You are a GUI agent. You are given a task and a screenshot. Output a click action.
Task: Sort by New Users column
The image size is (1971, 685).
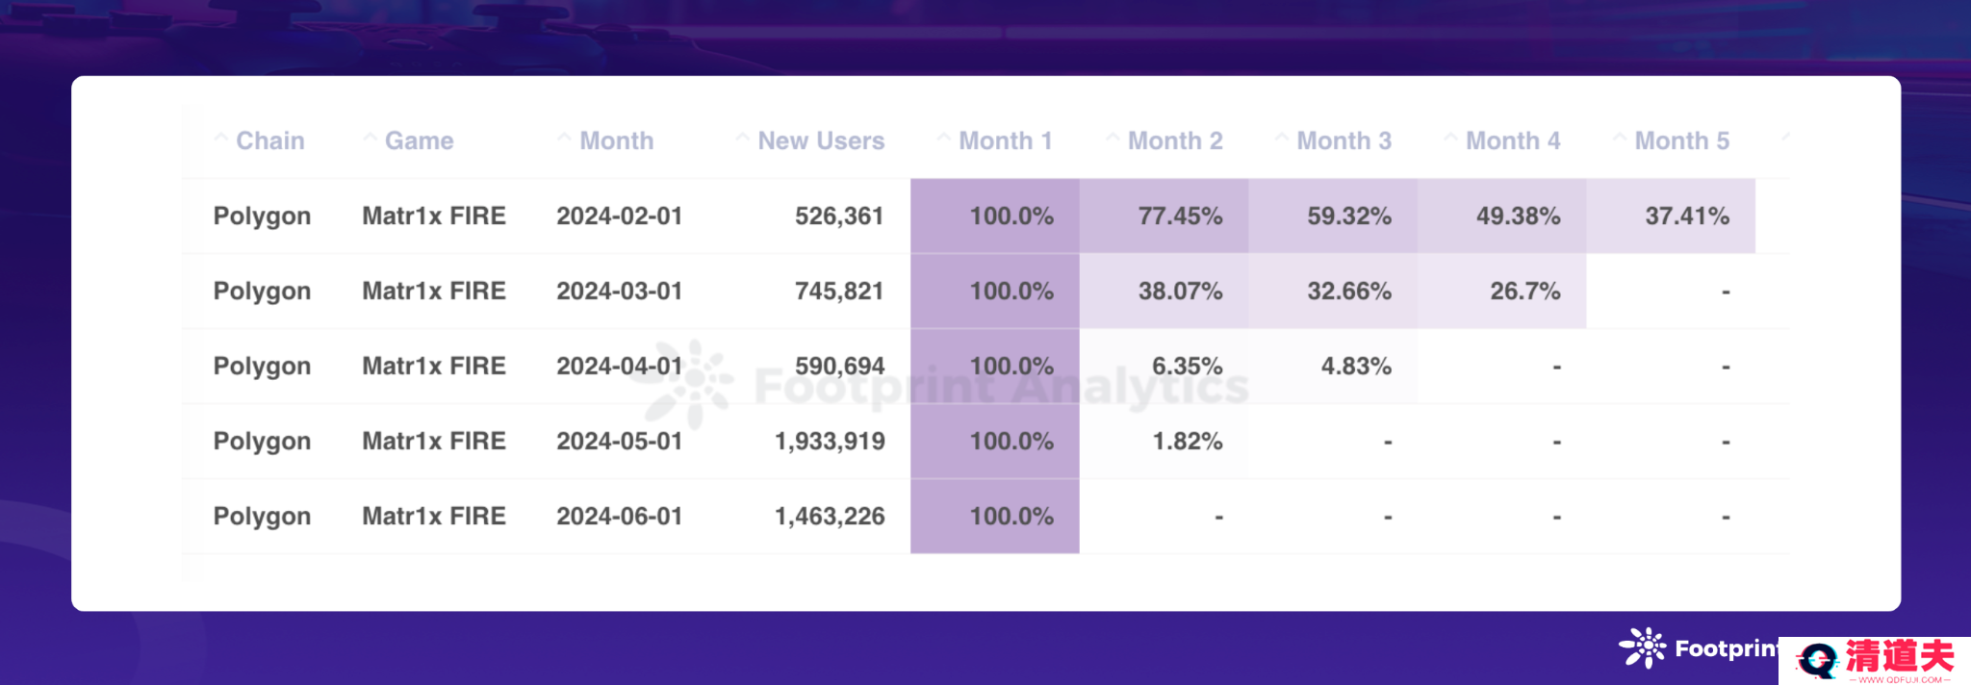pyautogui.click(x=821, y=140)
